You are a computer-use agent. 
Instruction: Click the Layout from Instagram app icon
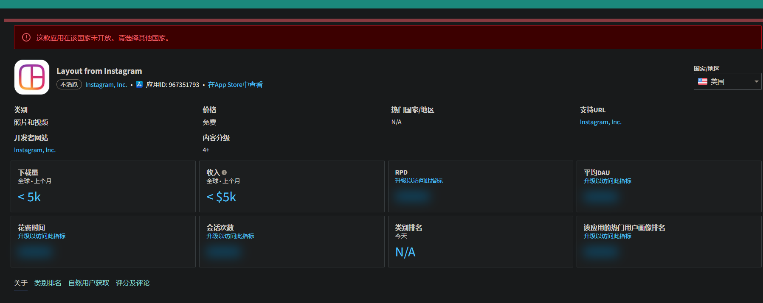[32, 77]
